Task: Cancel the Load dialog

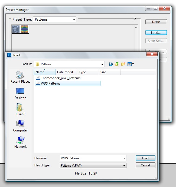Action: click(145, 165)
